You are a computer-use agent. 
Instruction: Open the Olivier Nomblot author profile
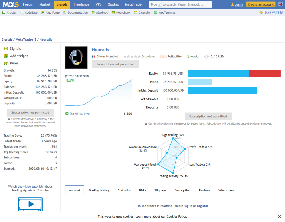pyautogui.click(x=107, y=57)
